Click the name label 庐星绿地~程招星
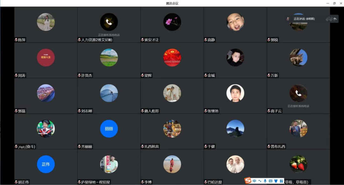This screenshot has height=185, width=344. pos(96,182)
